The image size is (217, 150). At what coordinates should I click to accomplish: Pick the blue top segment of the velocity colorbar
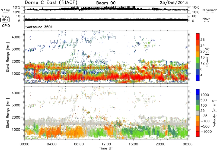pos(198,92)
